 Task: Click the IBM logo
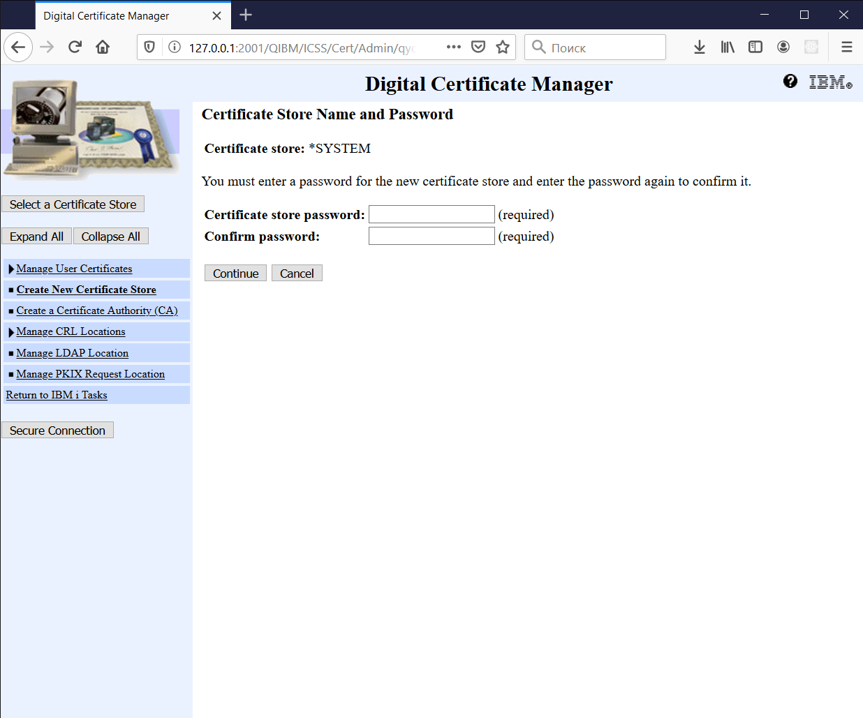click(x=830, y=82)
